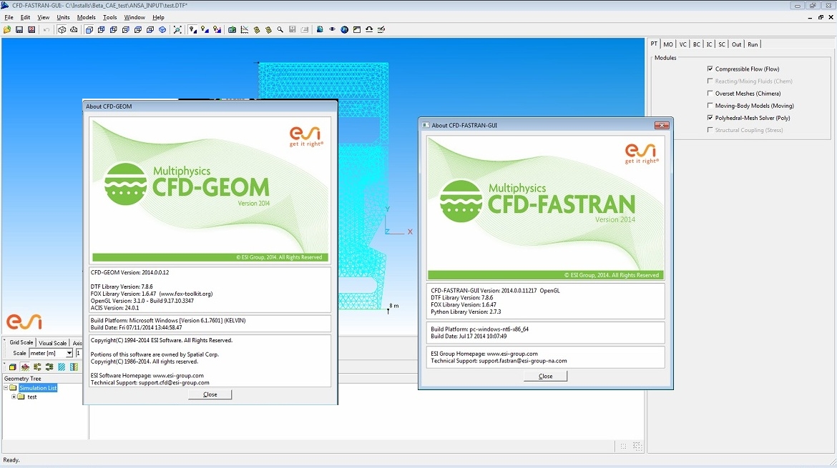Open the Scale unit meter dropdown
837x468 pixels.
[x=69, y=354]
